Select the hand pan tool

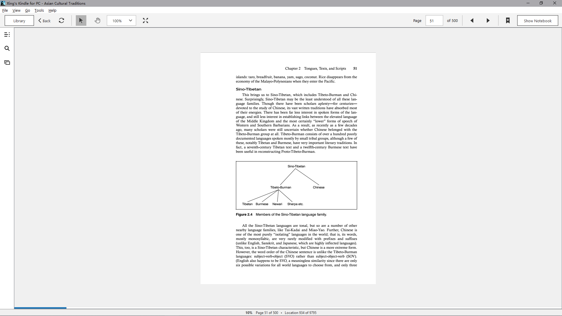point(97,20)
